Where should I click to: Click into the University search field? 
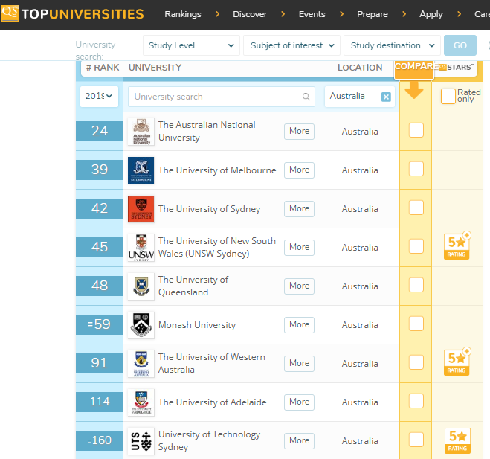point(214,97)
